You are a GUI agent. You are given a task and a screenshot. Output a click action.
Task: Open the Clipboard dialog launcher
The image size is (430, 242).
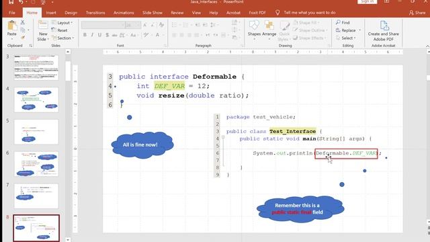pyautogui.click(x=30, y=46)
